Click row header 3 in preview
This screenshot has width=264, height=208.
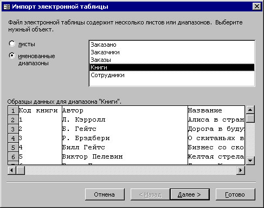click(13, 129)
